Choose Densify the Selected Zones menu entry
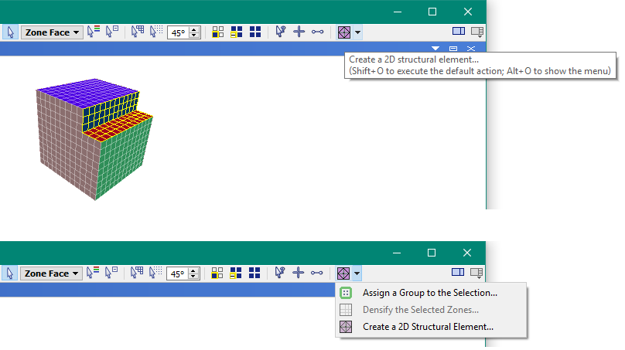This screenshot has width=625, height=350. [x=431, y=309]
